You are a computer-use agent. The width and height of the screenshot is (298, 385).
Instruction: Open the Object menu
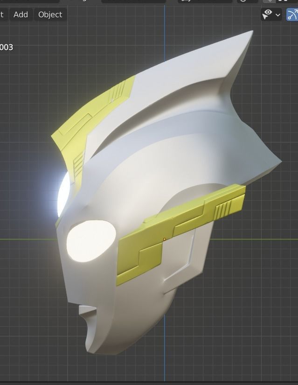click(50, 14)
